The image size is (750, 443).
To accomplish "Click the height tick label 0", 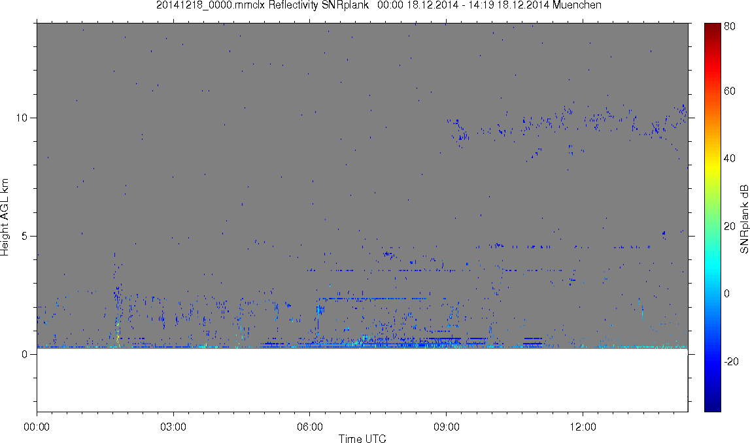I will coord(24,354).
